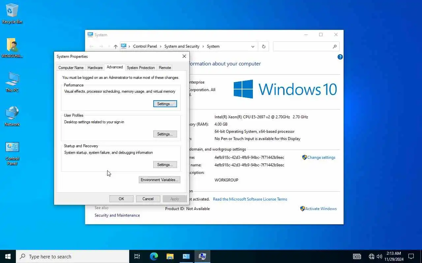The image size is (422, 263).
Task: Open the System Protection tab
Action: click(x=141, y=68)
